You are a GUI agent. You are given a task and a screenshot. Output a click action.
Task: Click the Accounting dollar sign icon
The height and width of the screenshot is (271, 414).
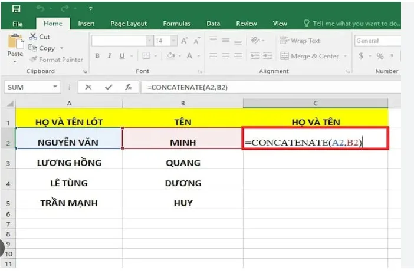pos(361,56)
